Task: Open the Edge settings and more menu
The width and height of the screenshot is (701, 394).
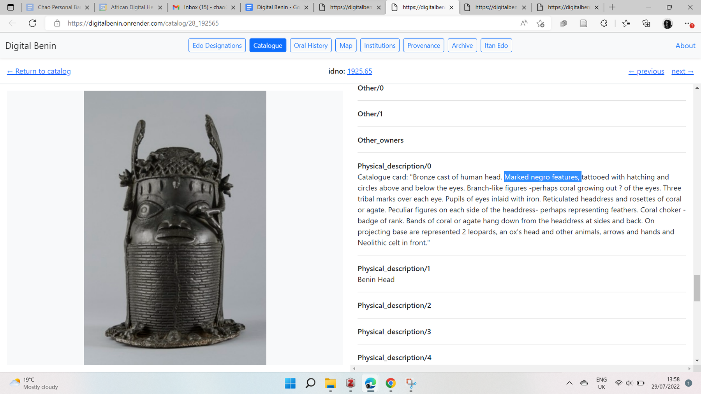Action: (x=689, y=23)
